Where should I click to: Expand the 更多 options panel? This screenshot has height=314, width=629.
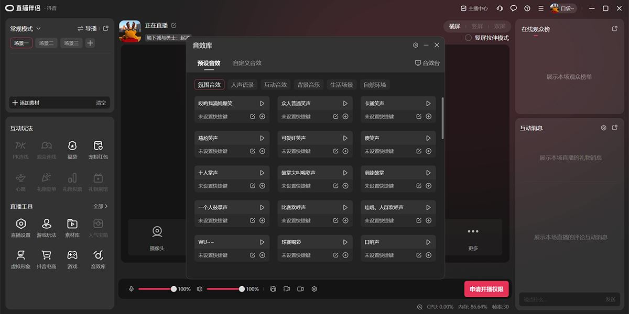coord(473,238)
